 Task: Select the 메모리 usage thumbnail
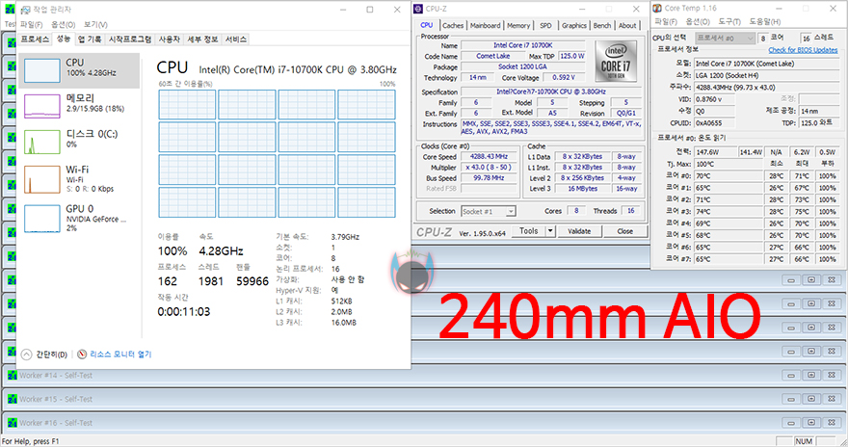[42, 106]
